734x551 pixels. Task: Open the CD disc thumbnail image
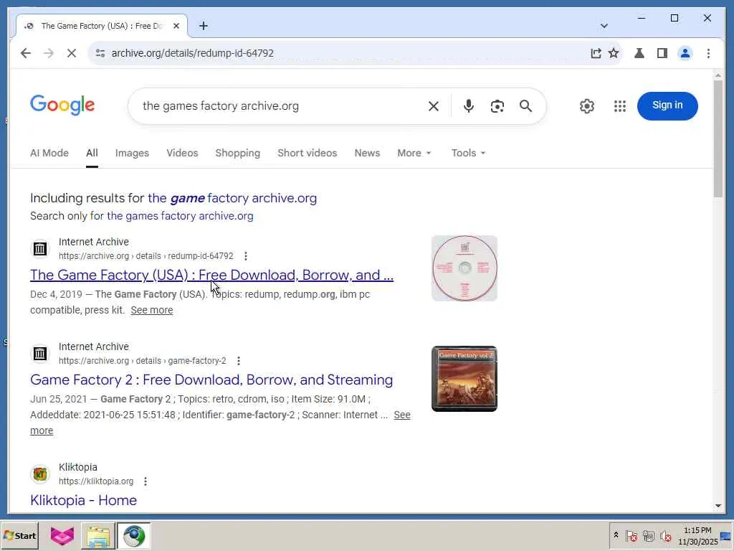pos(464,268)
